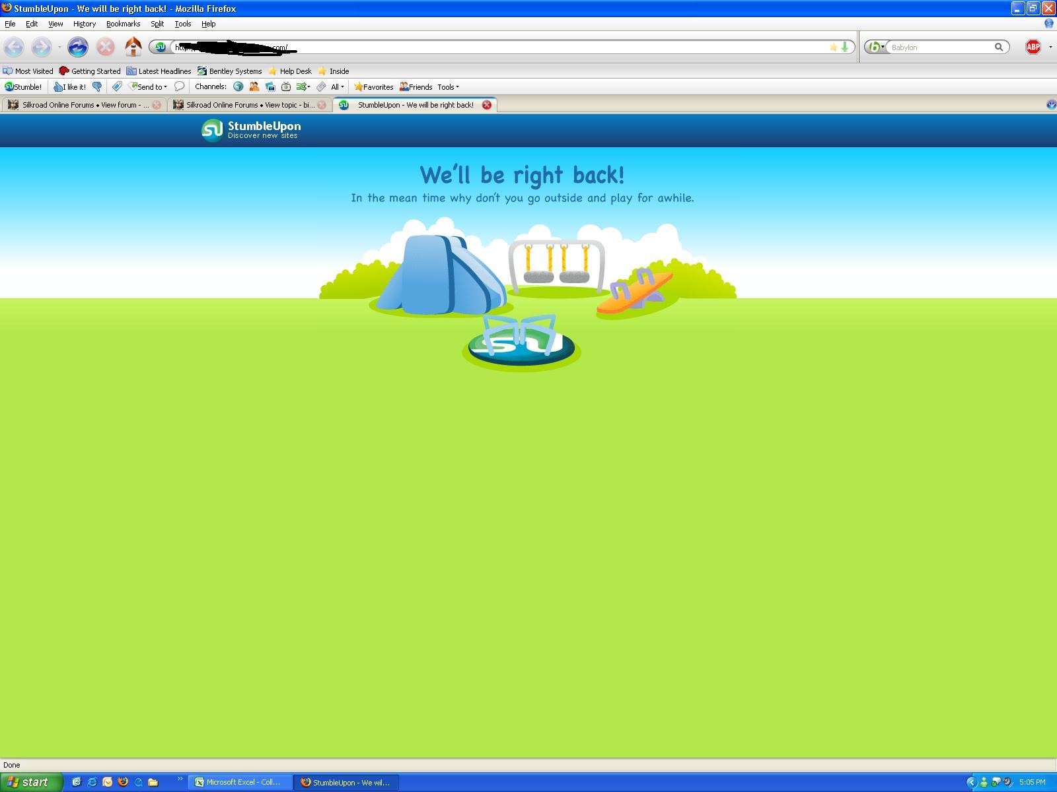Launch Internet Explorer from Quick Launch
The width and height of the screenshot is (1057, 792).
92,782
